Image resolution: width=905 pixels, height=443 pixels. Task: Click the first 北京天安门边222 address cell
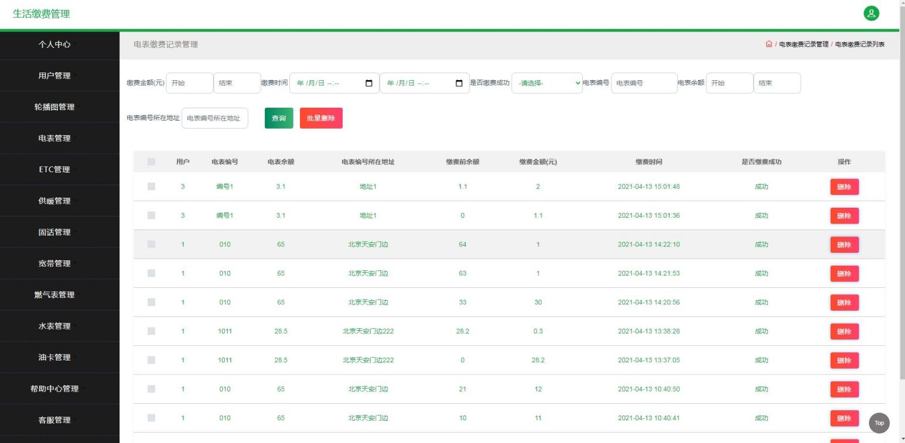pyautogui.click(x=368, y=331)
